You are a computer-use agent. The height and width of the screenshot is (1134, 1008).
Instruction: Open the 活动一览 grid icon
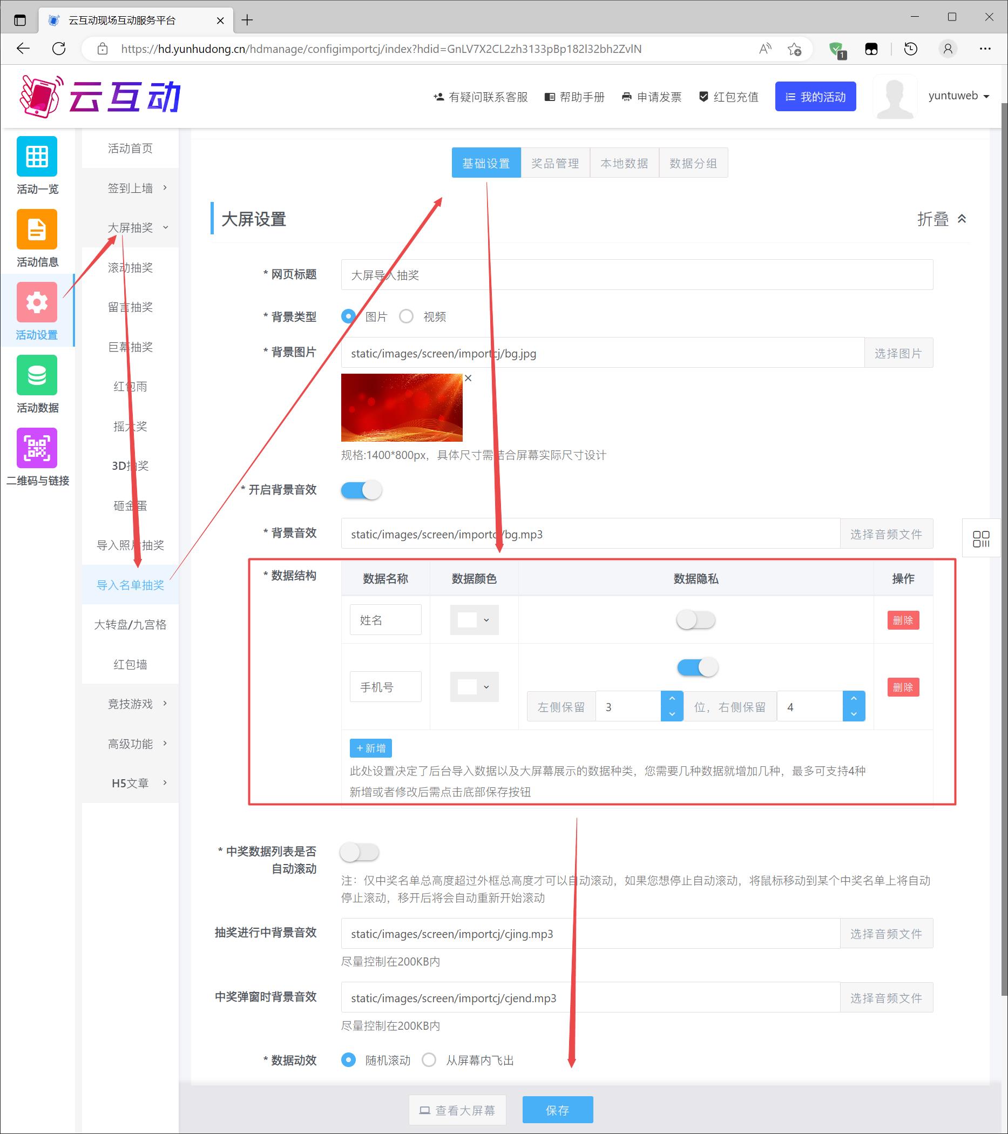point(37,157)
